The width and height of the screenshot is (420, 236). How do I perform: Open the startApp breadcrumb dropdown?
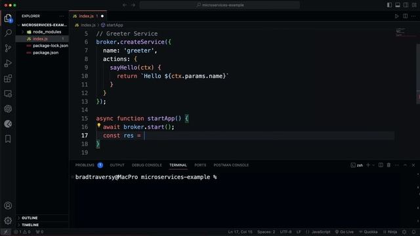pos(112,25)
